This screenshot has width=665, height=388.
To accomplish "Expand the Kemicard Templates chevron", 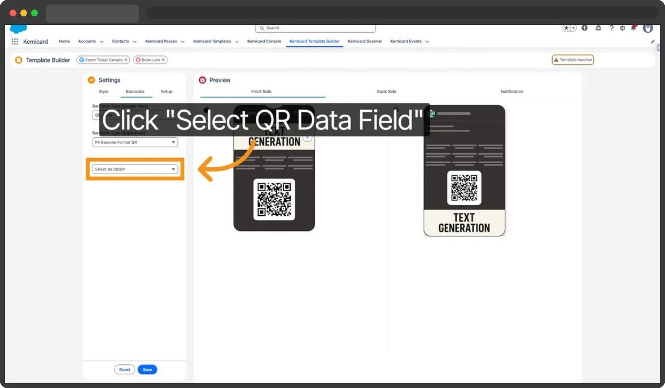I will pyautogui.click(x=237, y=42).
